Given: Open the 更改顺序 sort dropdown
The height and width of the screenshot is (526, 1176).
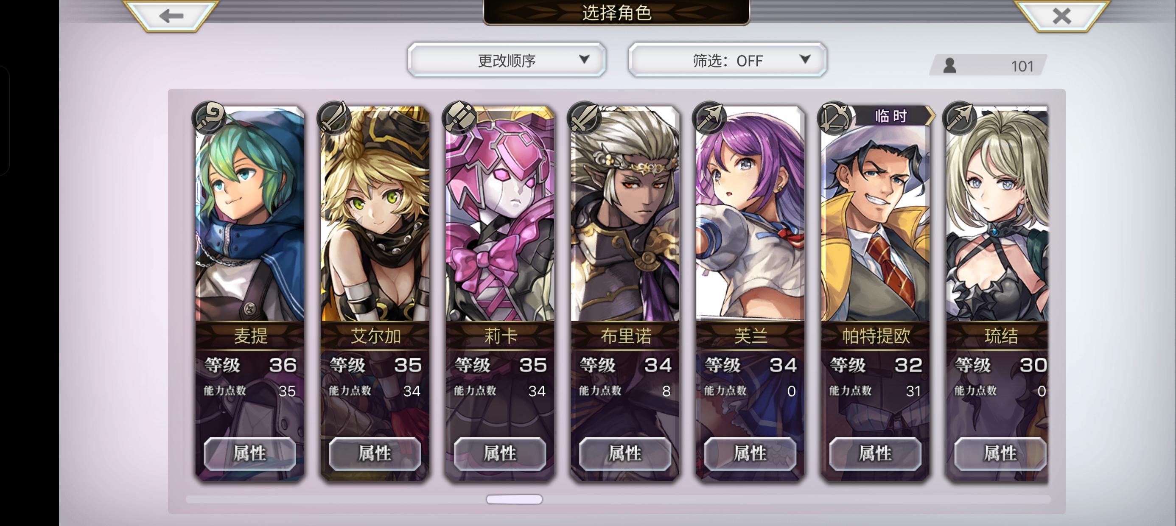Looking at the screenshot, I should (x=507, y=60).
